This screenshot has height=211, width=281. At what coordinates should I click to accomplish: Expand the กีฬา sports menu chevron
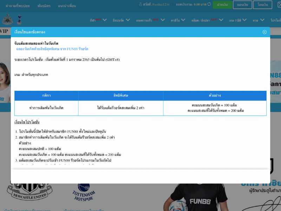click(105, 20)
